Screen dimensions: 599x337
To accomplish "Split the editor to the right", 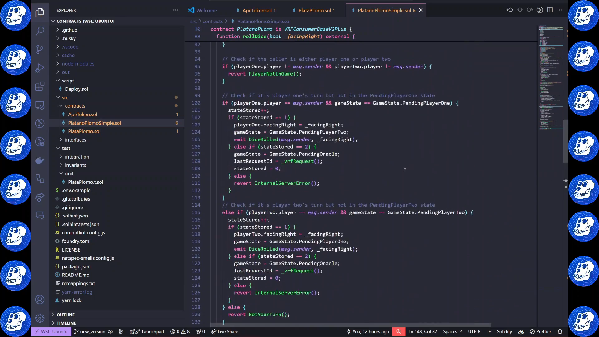I will [x=550, y=10].
